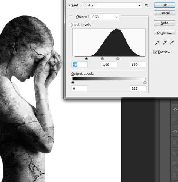The image size is (178, 182).
Task: Open the Preset options menu icon
Action: 147,5
